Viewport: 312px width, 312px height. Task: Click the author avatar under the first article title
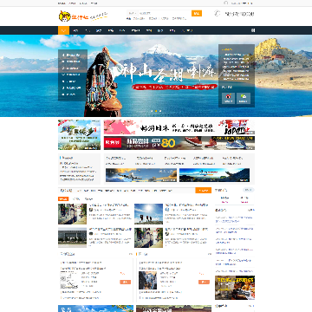(91, 210)
